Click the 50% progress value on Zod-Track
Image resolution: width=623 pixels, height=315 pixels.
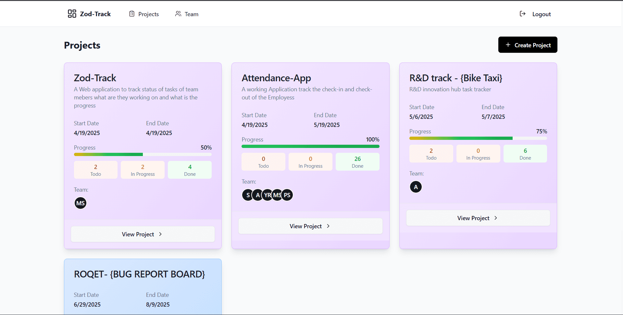(x=206, y=148)
